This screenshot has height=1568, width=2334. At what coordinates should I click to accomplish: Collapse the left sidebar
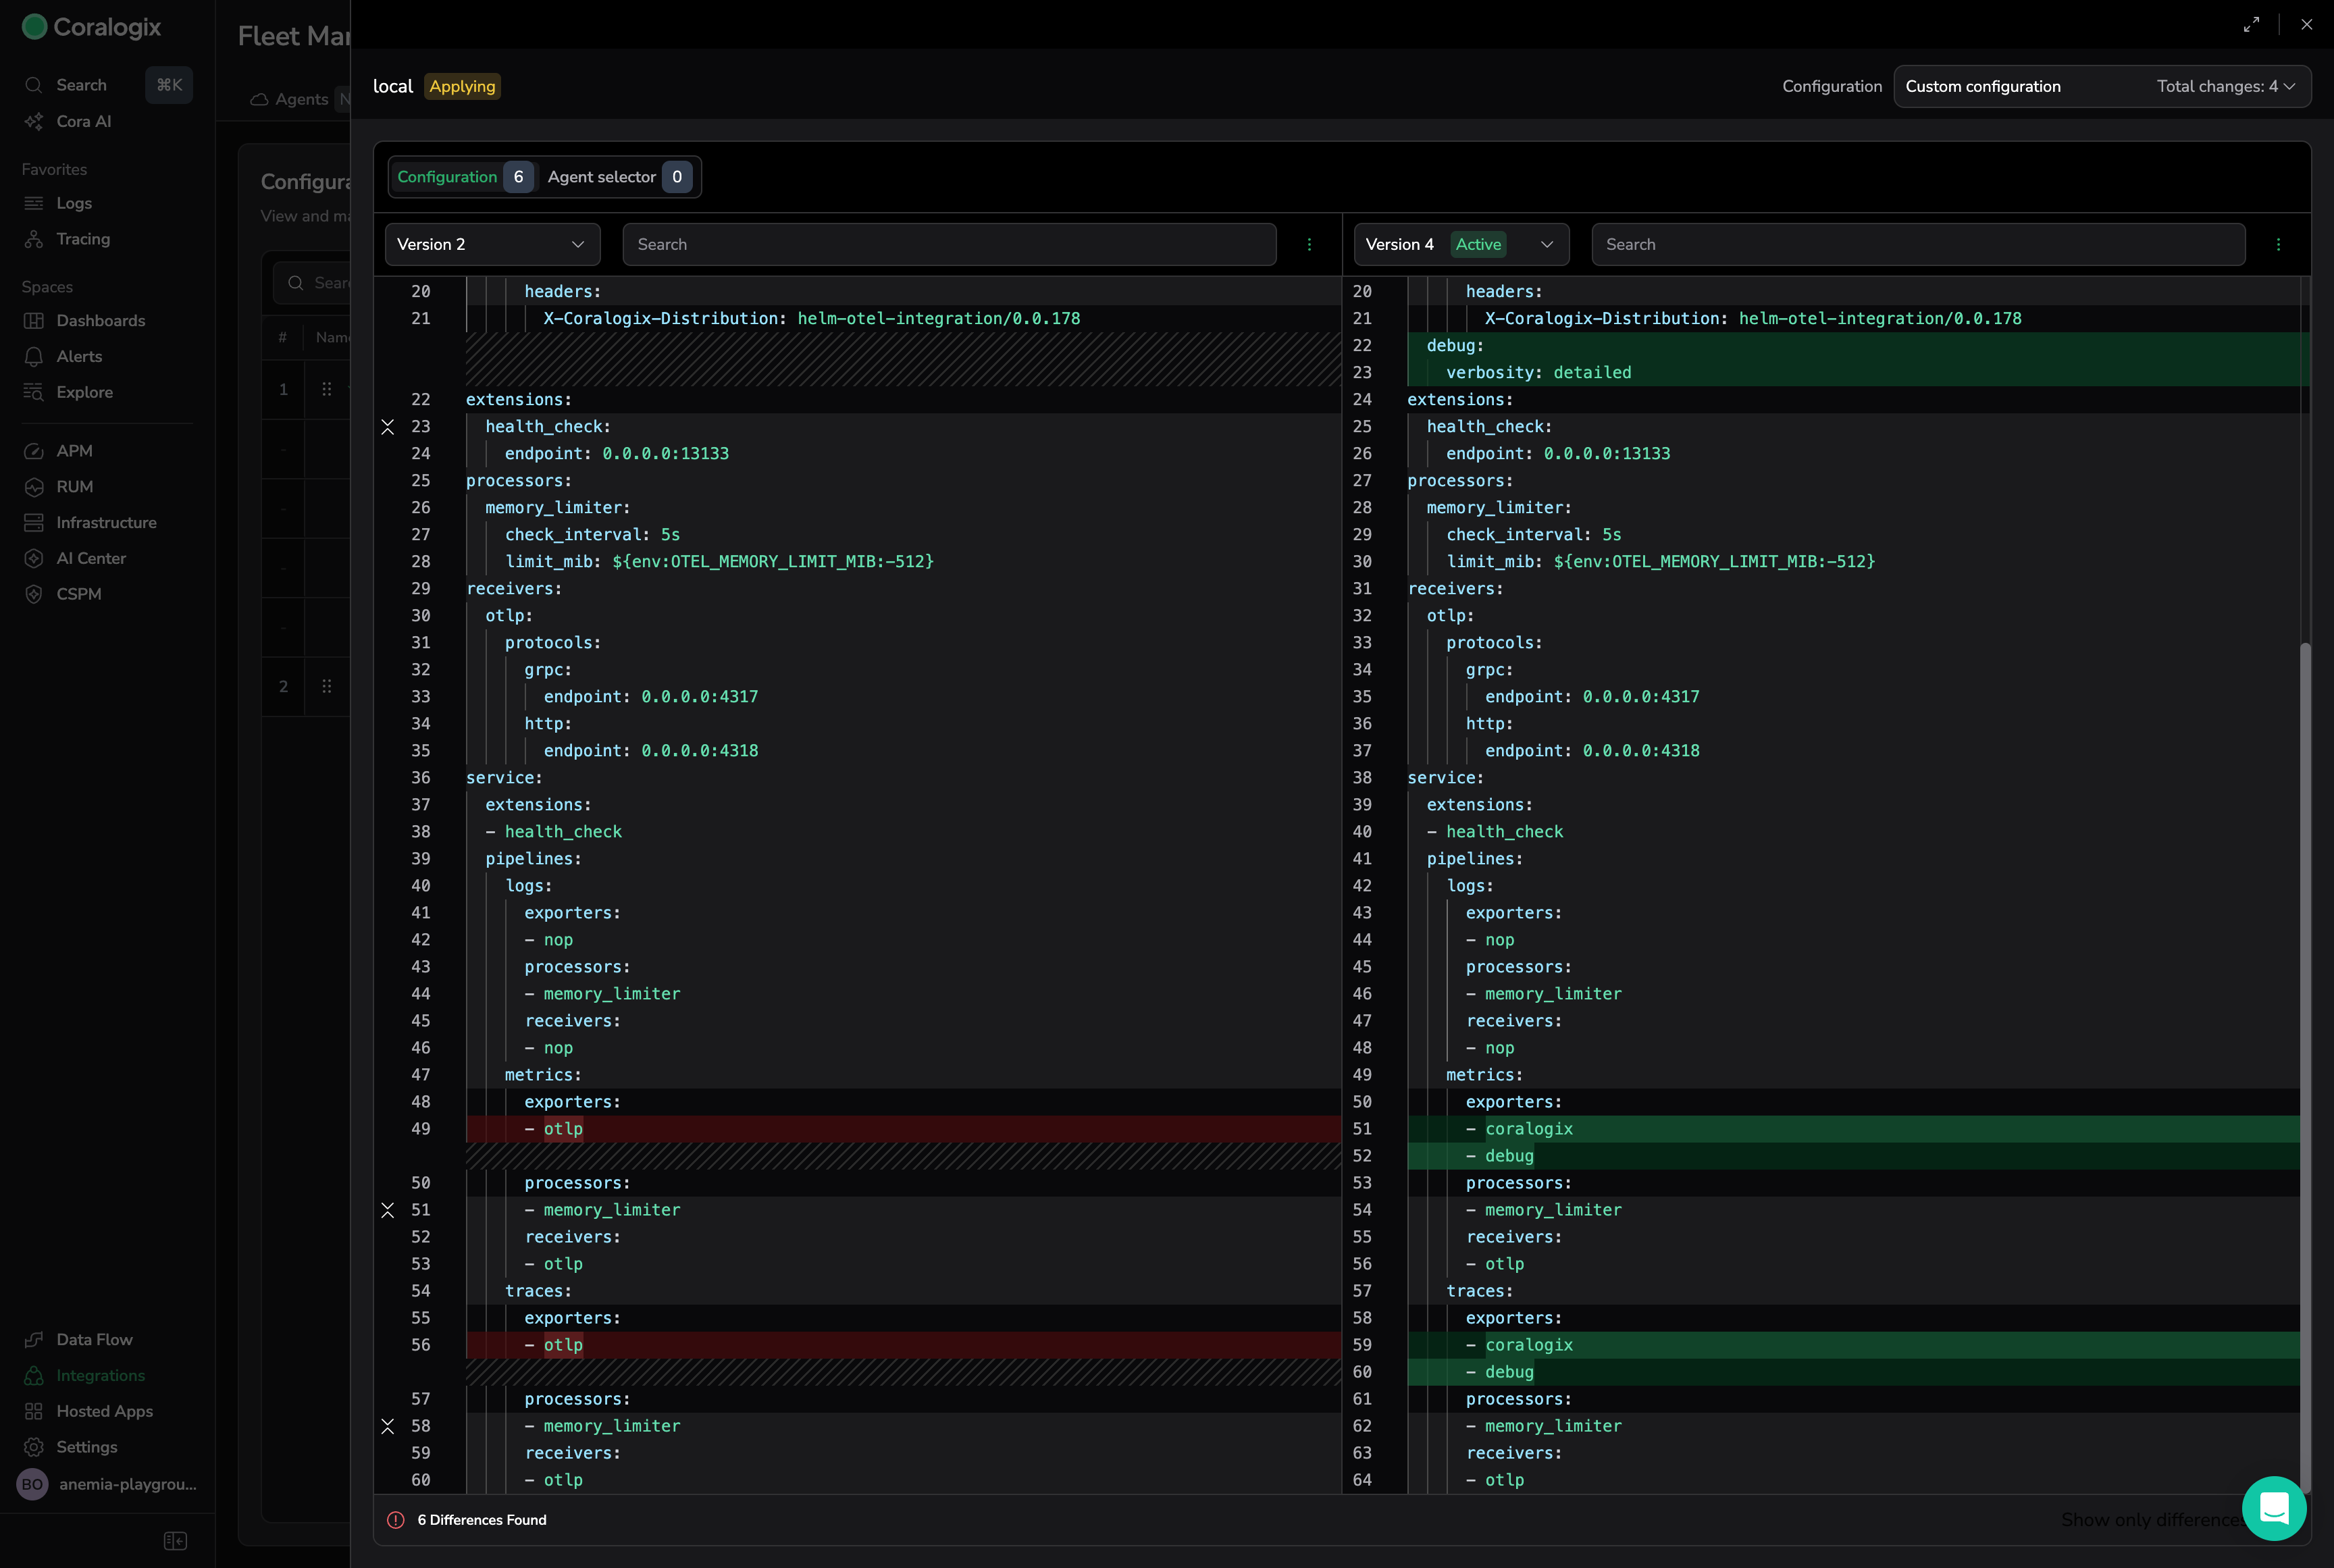(175, 1541)
